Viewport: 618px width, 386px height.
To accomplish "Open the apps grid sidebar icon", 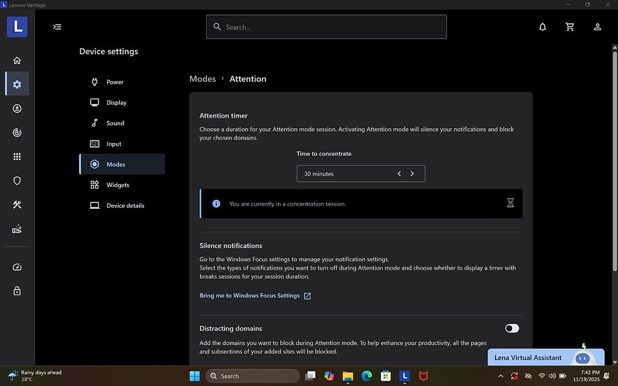I will point(17,157).
